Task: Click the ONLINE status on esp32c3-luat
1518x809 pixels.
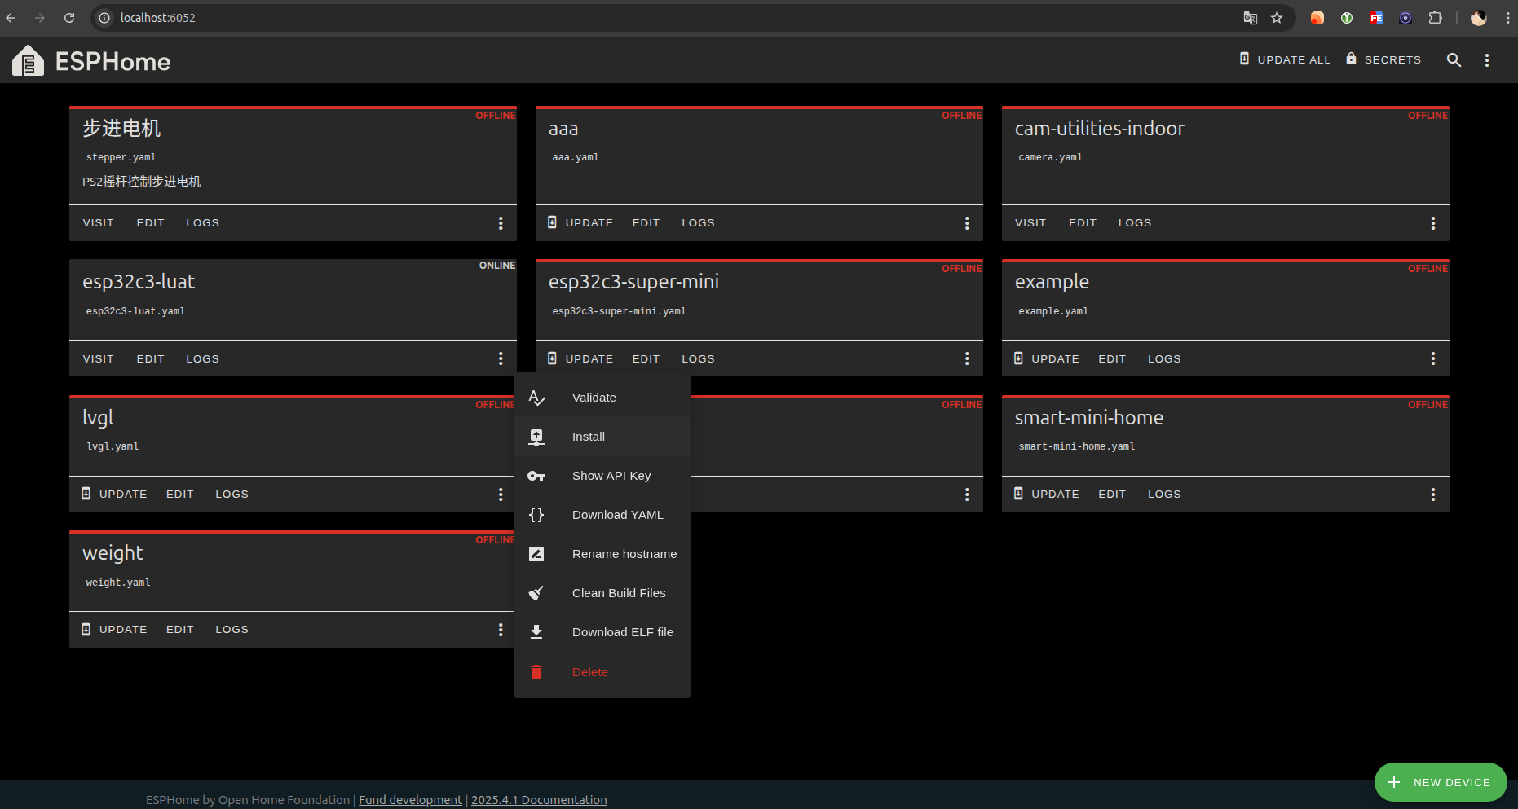Action: coord(497,266)
